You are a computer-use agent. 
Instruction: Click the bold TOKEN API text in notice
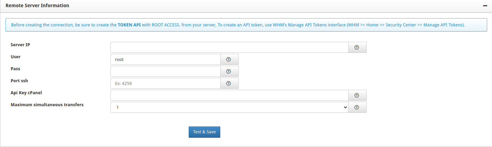click(129, 25)
